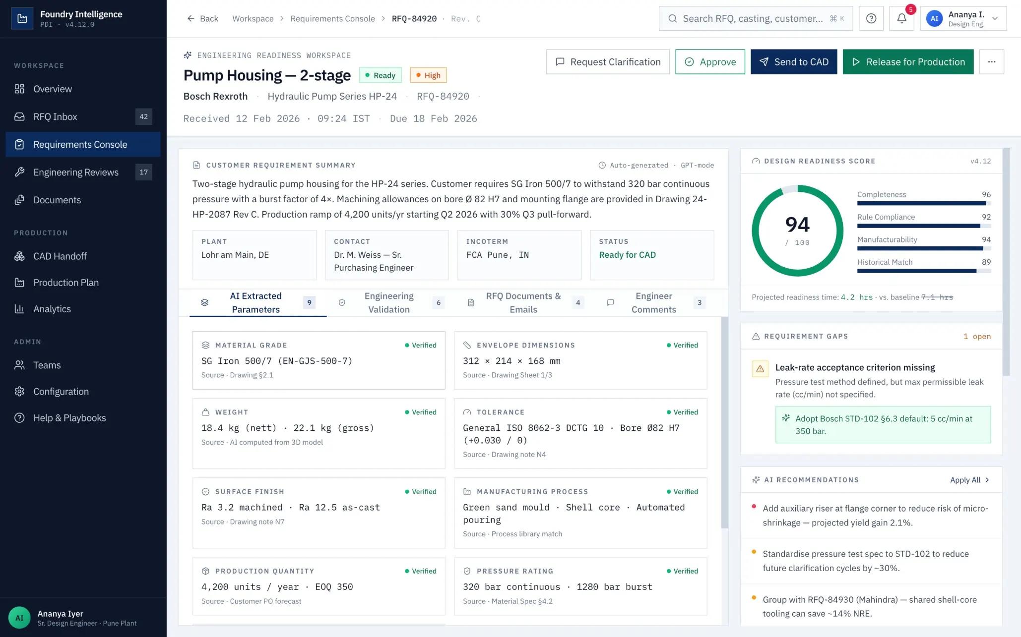
Task: Click the High priority badge
Action: (428, 75)
